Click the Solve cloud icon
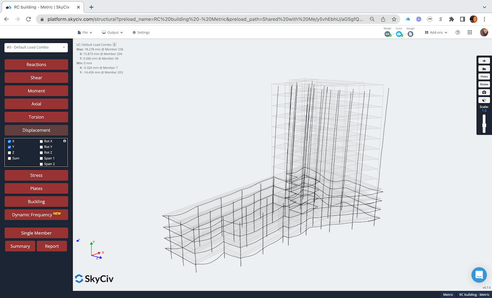 coord(399,34)
